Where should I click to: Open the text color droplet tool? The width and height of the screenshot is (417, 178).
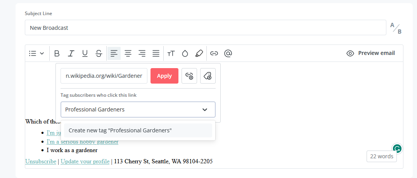click(x=185, y=53)
